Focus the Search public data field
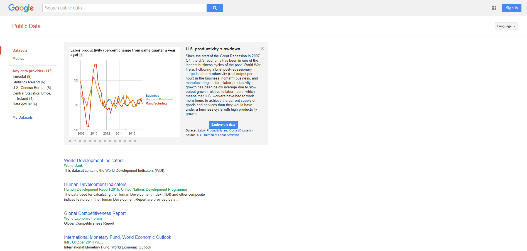The width and height of the screenshot is (527, 251). tap(124, 8)
